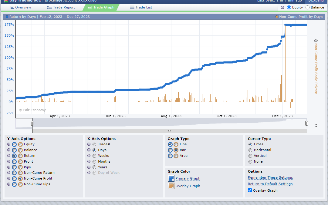The height and width of the screenshot is (205, 328).
Task: Click info icon next to Equity Y-axis option
Action: coord(9,144)
